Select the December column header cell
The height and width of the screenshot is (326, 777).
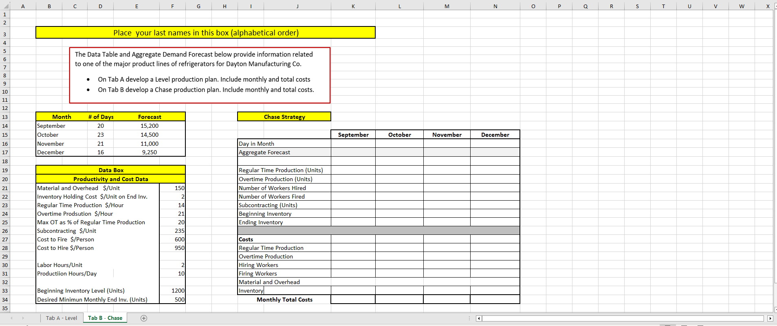click(495, 135)
